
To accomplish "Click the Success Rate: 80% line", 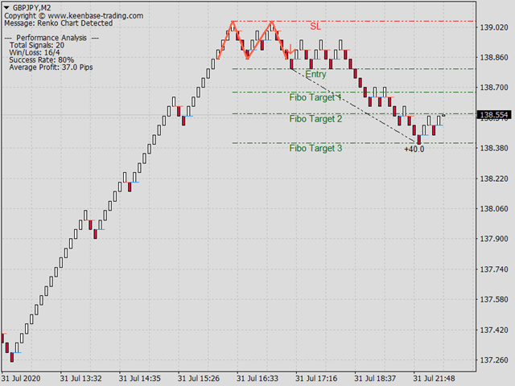I will 41,60.
